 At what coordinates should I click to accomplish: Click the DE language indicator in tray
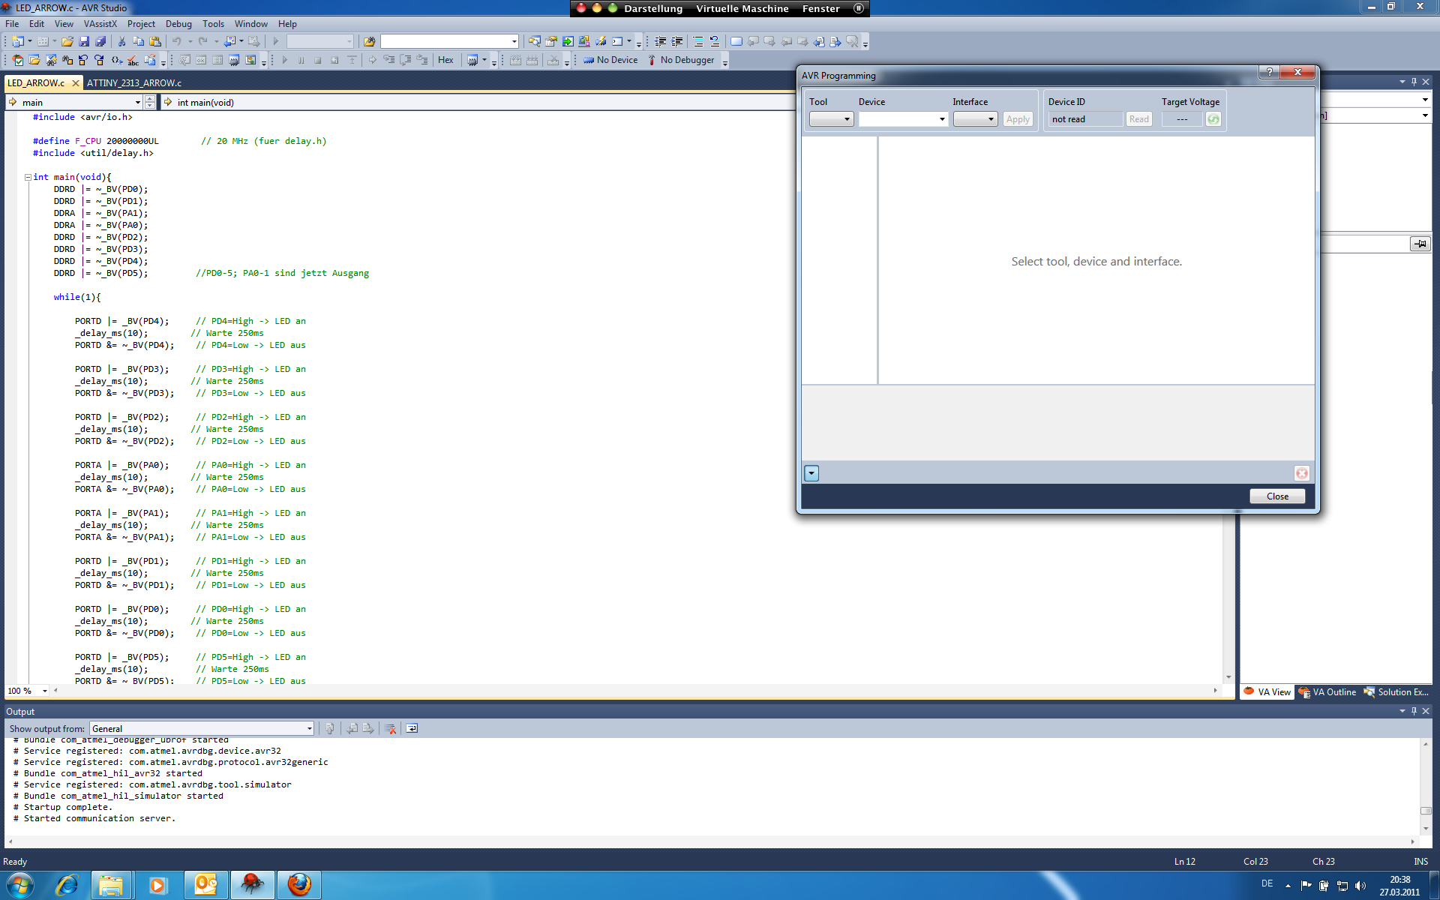click(x=1267, y=883)
